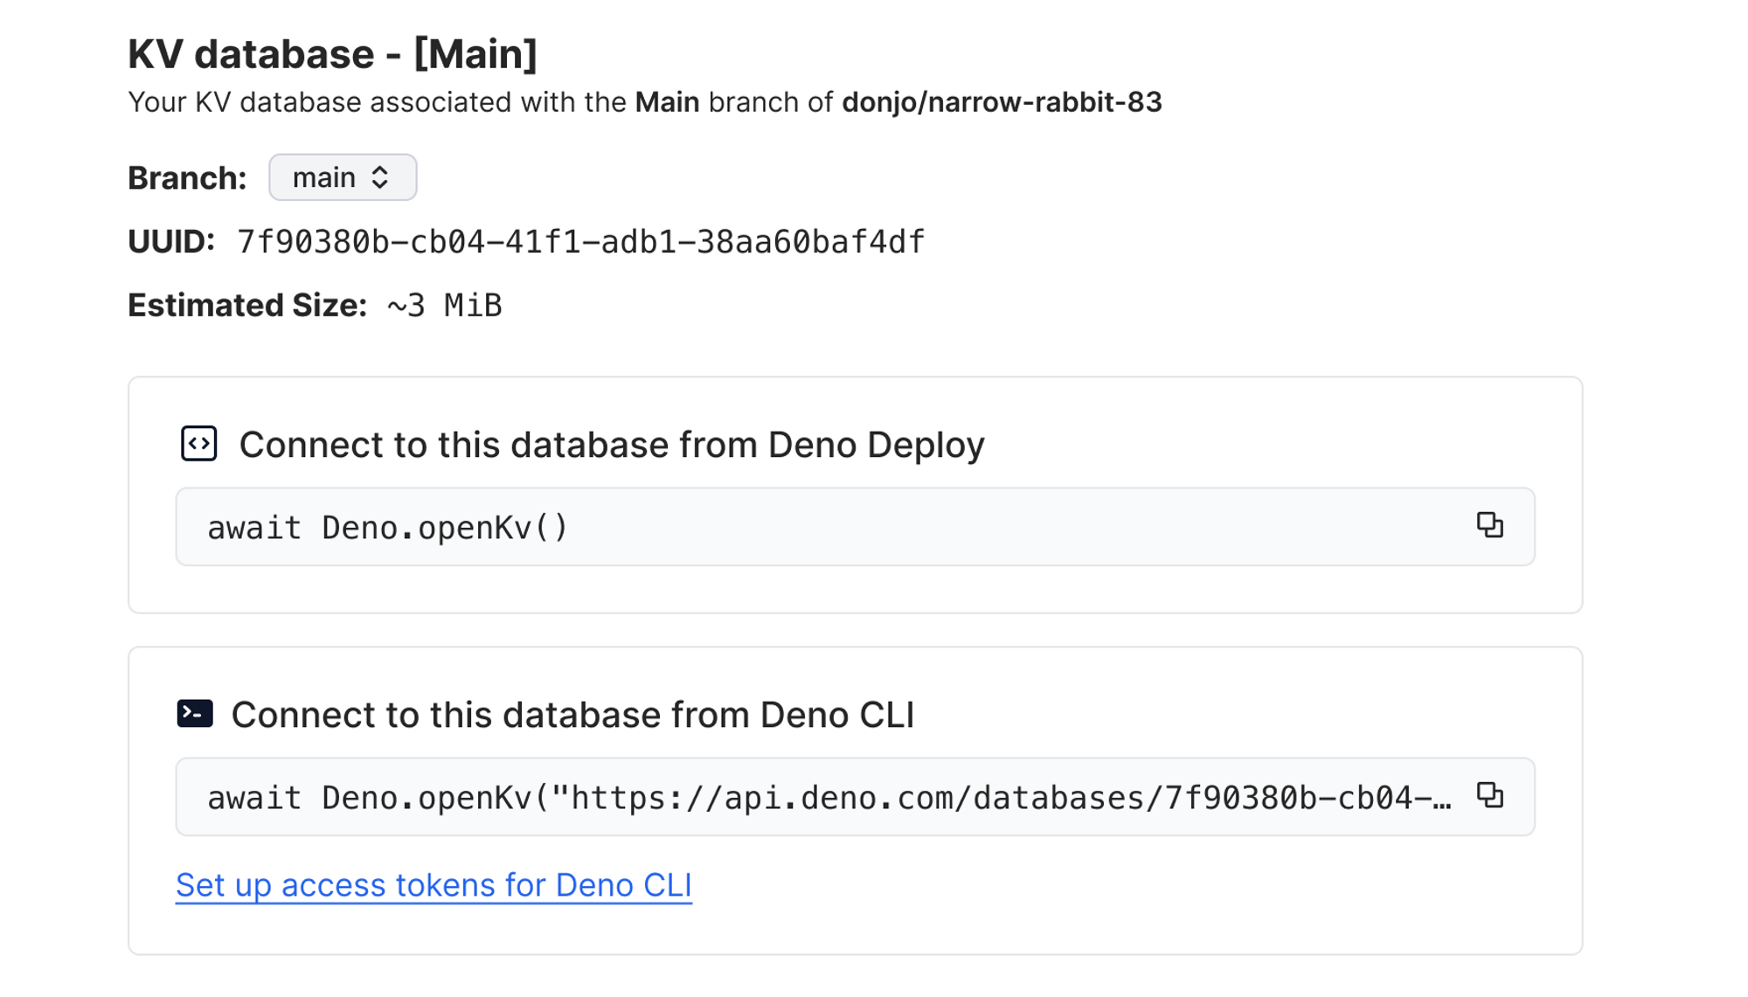Open the Branch selector showing main
This screenshot has height=997, width=1748.
pyautogui.click(x=343, y=177)
